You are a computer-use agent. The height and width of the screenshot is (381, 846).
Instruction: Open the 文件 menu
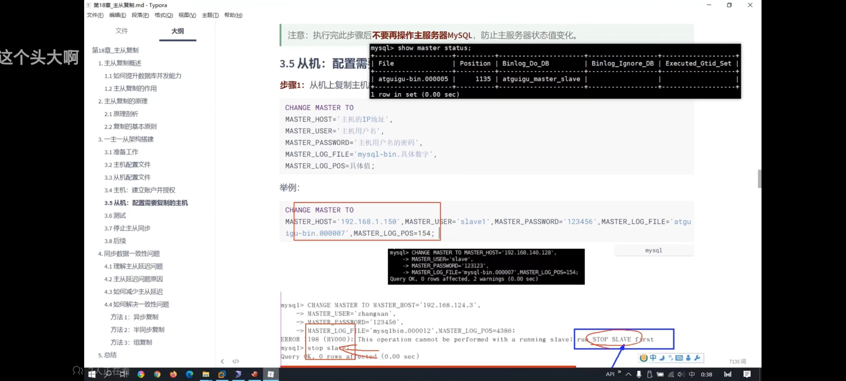click(x=95, y=15)
